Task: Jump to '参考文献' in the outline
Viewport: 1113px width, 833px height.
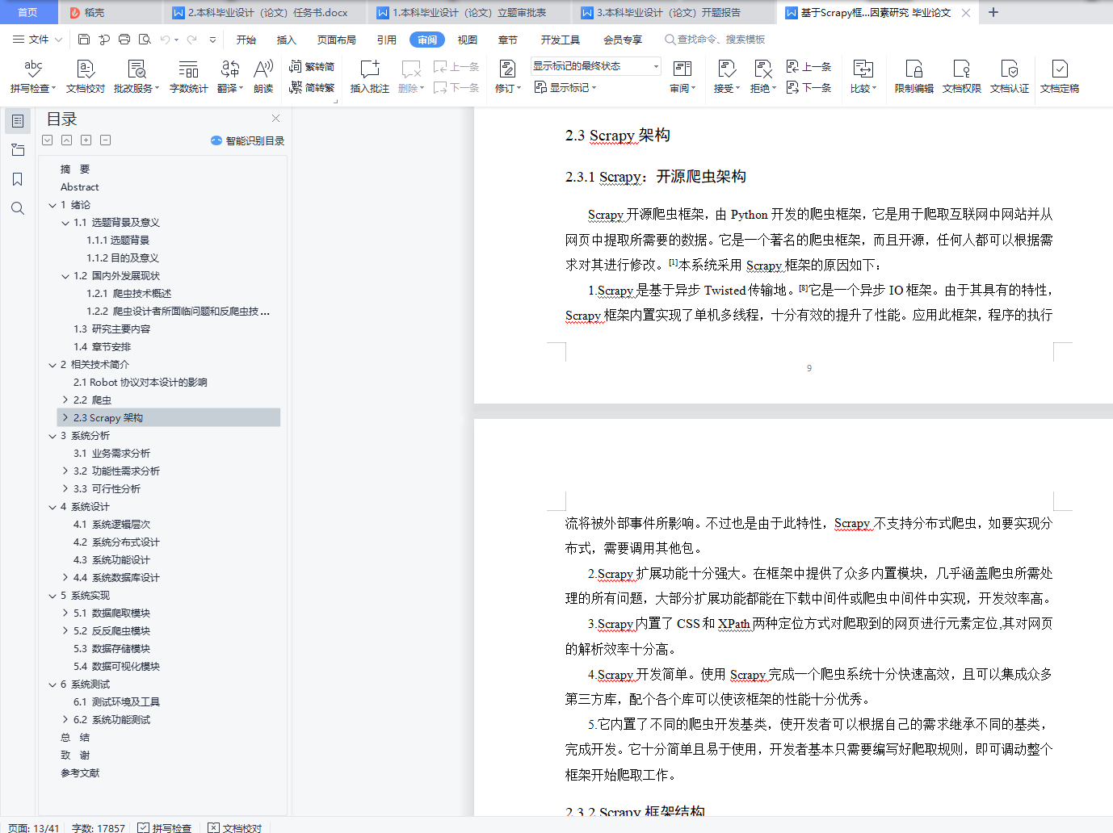Action: point(80,773)
